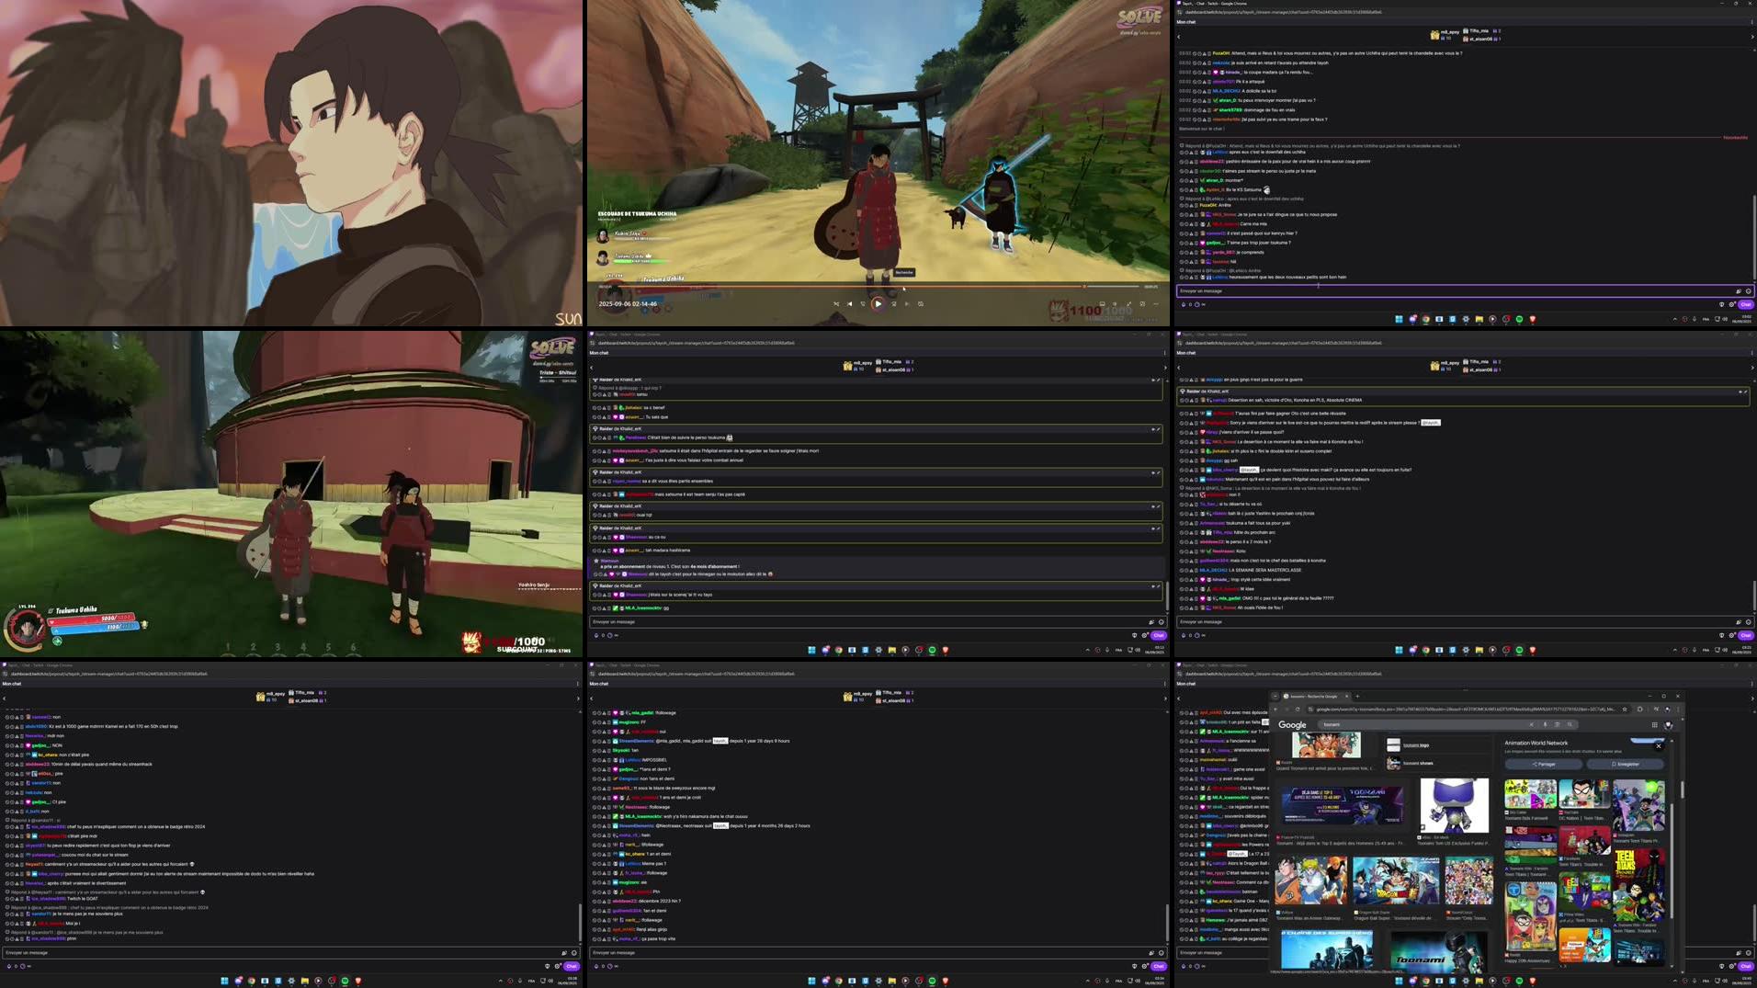This screenshot has width=1757, height=988.
Task: Click the purple Chat button in the middle-center chat
Action: pos(1159,635)
